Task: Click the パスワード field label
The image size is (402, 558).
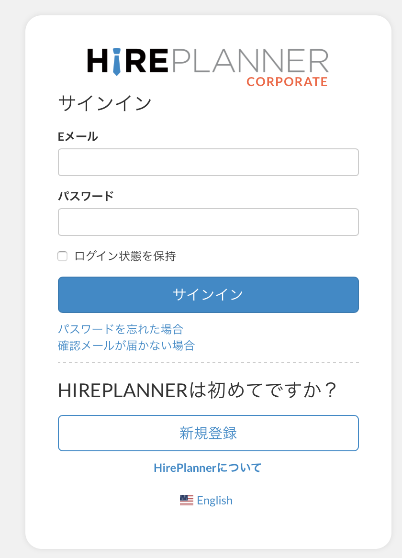Action: click(86, 196)
